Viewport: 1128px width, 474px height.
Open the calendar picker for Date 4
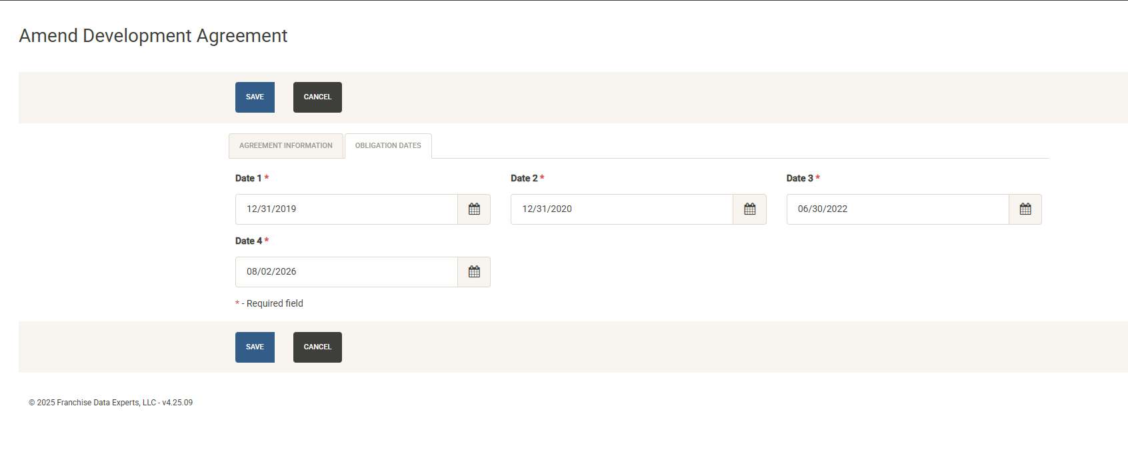pyautogui.click(x=474, y=272)
